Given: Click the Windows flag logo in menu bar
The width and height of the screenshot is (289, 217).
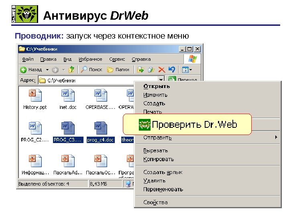Looking at the screenshot, I should pos(192,59).
